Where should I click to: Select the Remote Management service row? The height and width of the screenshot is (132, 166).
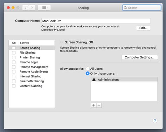pos(32,67)
